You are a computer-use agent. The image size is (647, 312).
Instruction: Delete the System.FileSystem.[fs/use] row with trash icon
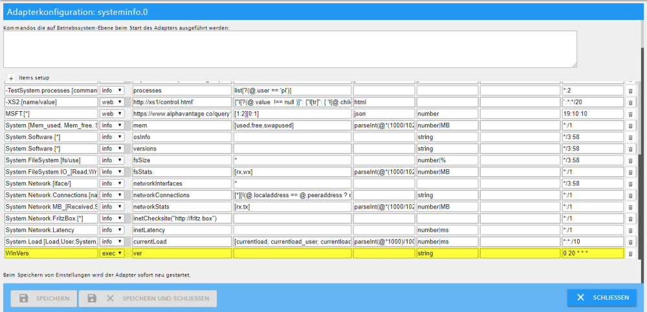[631, 160]
